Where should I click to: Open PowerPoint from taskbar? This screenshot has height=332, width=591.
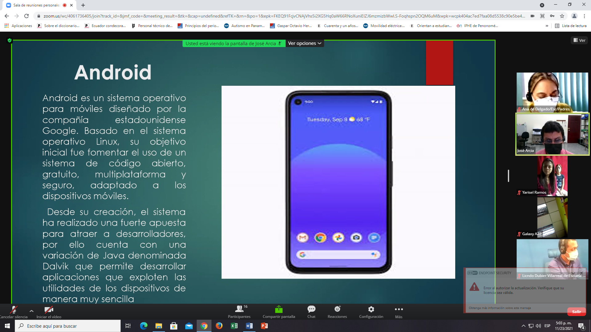coord(264,326)
